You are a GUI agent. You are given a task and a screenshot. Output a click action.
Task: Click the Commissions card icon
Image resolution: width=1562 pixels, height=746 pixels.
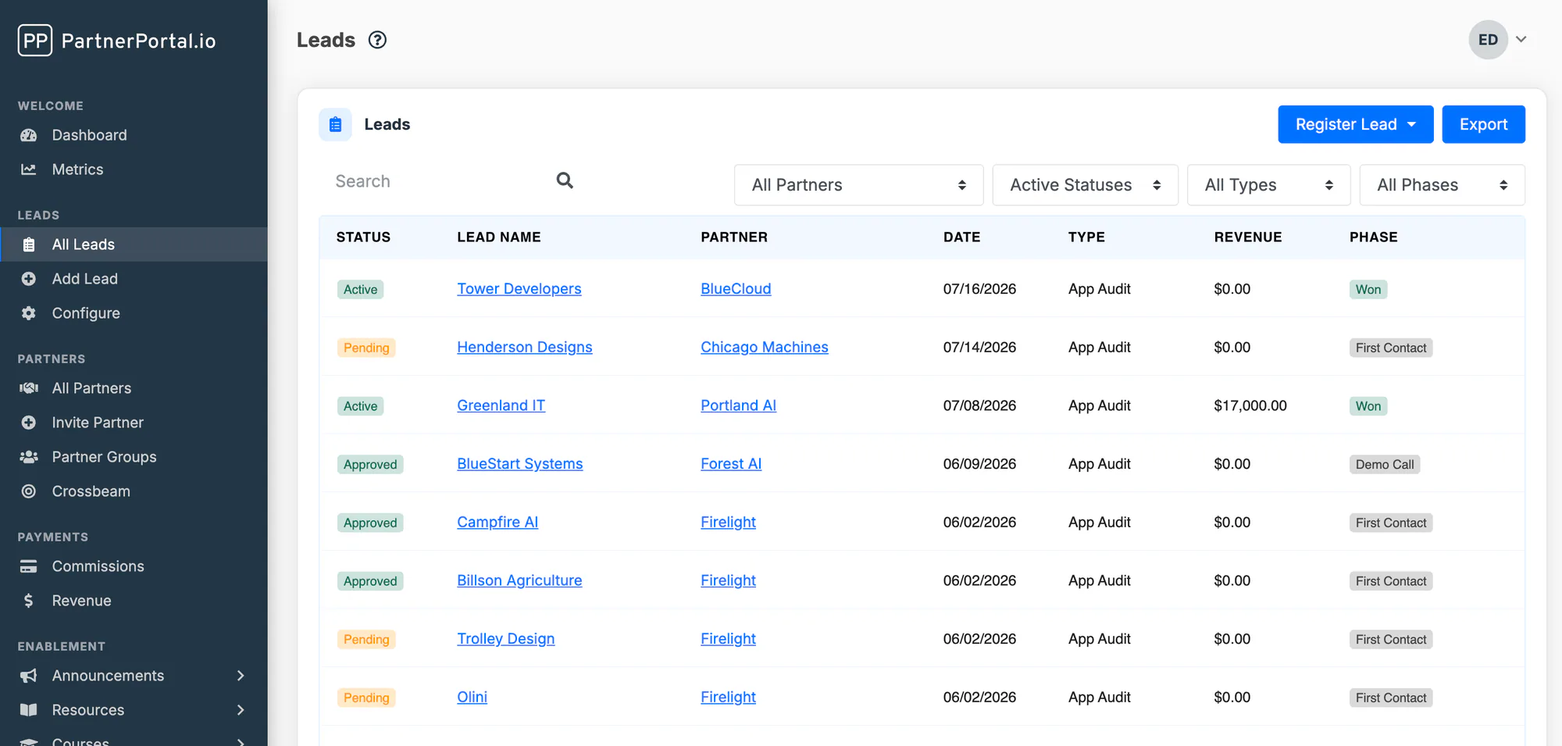coord(29,566)
